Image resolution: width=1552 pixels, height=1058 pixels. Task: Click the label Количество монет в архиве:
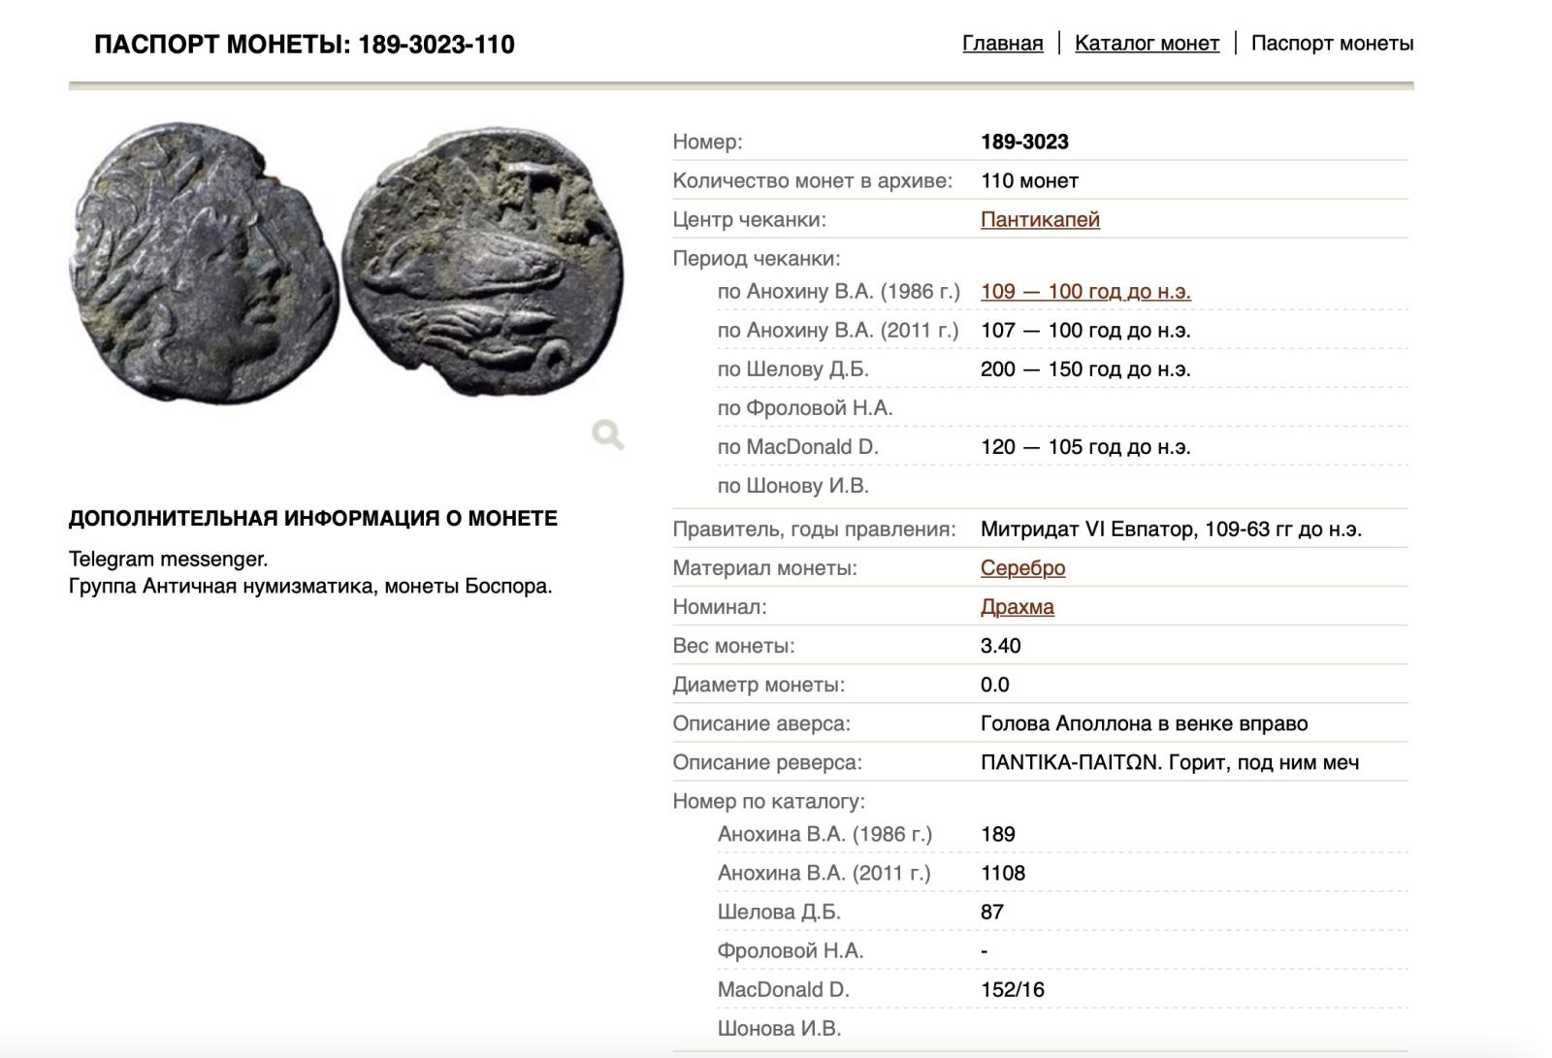(x=812, y=180)
